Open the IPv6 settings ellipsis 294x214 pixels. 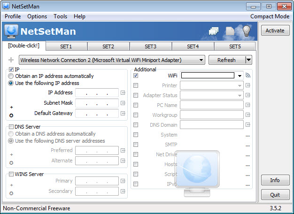click(248, 185)
